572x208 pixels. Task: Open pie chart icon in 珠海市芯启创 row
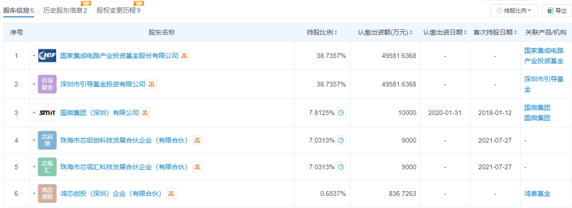tap(341, 140)
